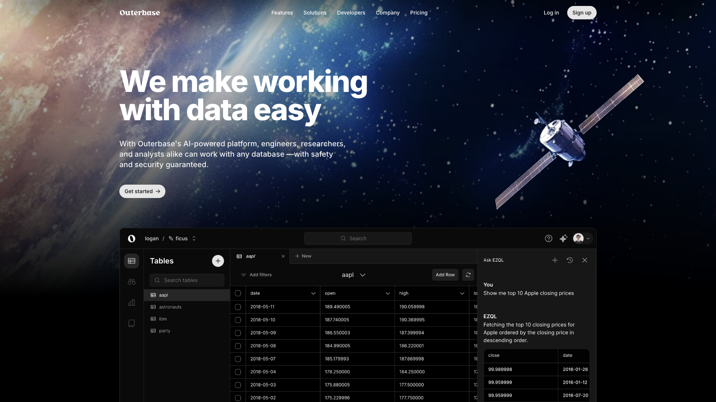Screen dimensions: 716x402
Task: Select the bar chart analytics icon in sidebar
Action: click(132, 303)
